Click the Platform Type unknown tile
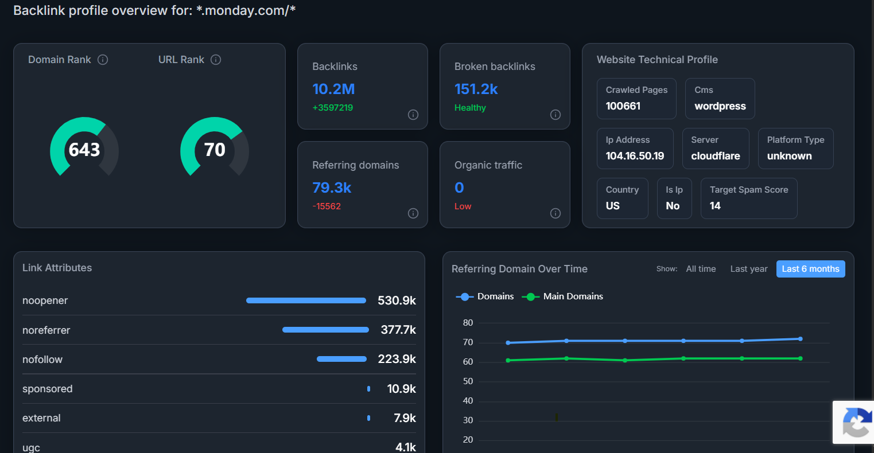Image resolution: width=874 pixels, height=453 pixels. click(795, 149)
